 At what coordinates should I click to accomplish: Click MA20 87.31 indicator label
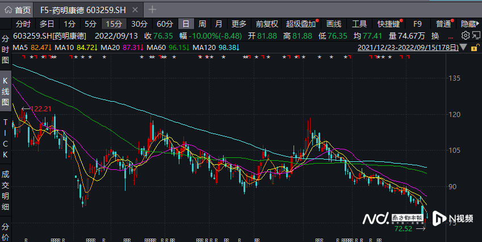[x=122, y=48]
